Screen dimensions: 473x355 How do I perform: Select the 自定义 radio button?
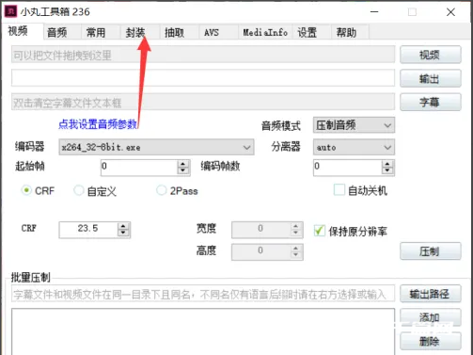(79, 190)
